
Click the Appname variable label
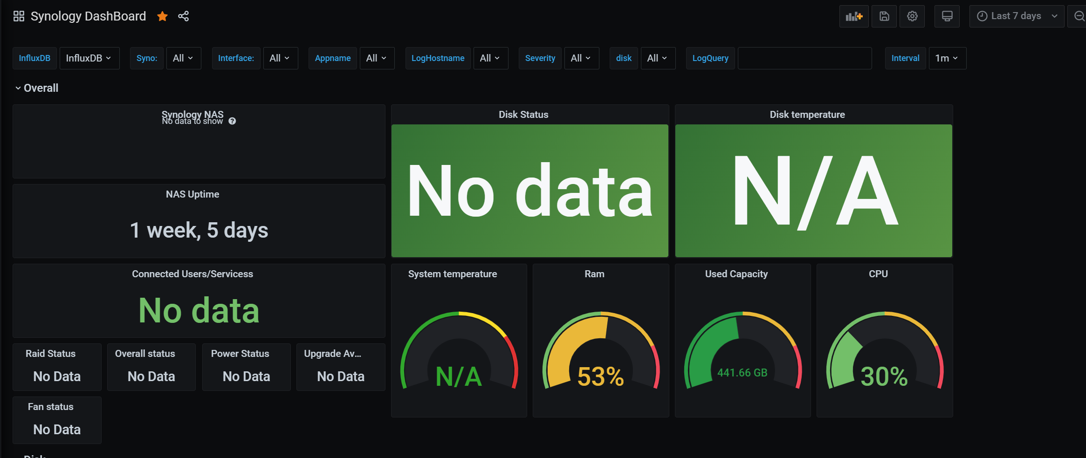pos(333,58)
